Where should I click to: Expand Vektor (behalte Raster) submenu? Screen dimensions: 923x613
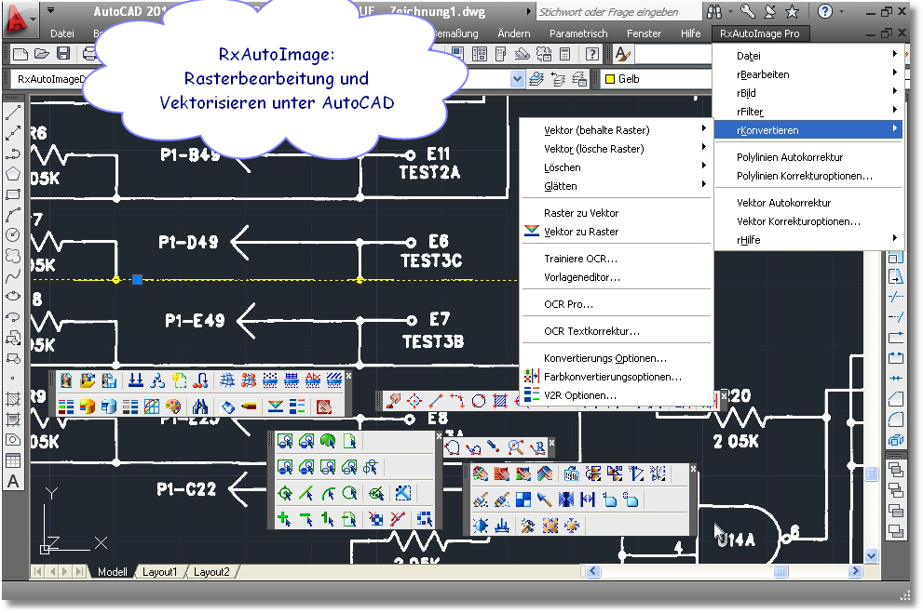617,130
